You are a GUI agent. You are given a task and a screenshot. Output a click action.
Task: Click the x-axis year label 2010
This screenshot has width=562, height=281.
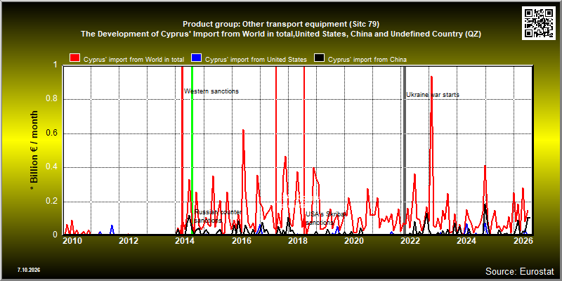coord(72,240)
